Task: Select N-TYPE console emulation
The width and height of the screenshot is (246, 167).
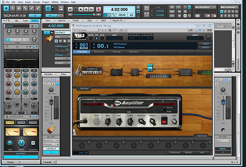Action: (x=21, y=122)
